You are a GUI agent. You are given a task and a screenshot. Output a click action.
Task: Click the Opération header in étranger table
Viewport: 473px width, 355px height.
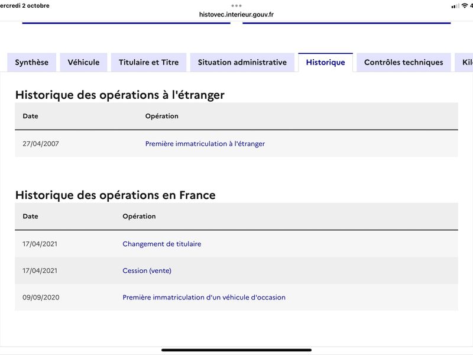pos(161,116)
